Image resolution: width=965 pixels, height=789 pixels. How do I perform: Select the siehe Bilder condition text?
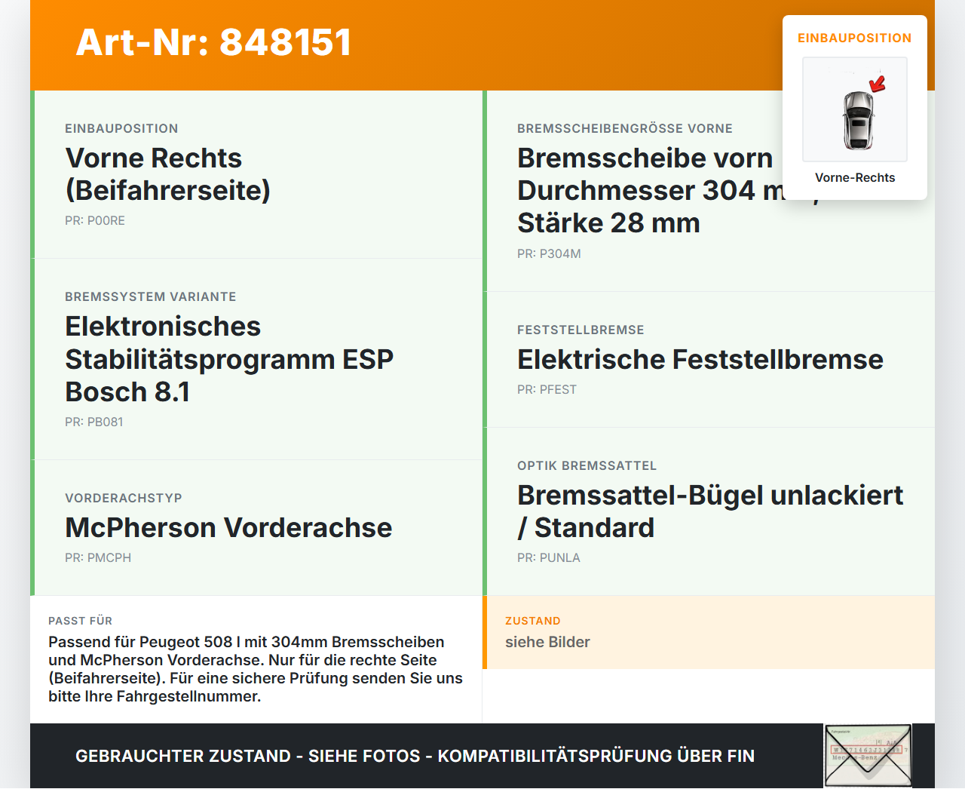click(547, 642)
